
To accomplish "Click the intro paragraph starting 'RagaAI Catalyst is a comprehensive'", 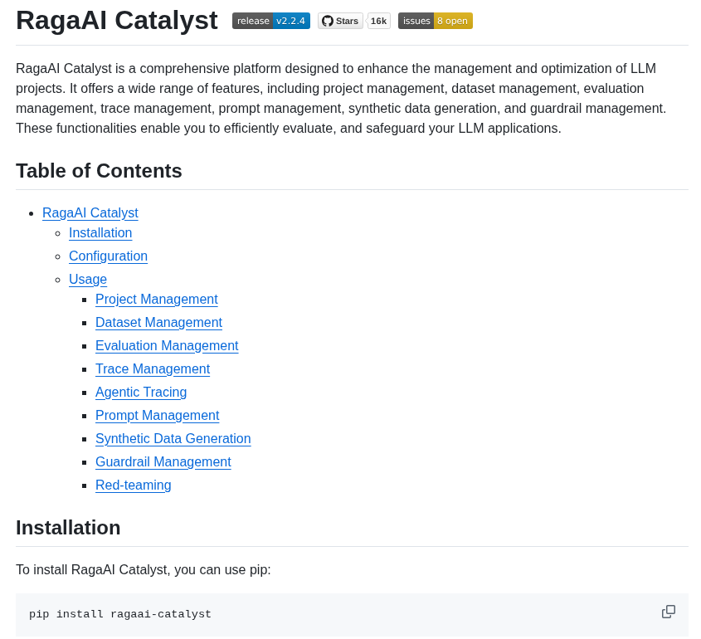I will coord(341,99).
